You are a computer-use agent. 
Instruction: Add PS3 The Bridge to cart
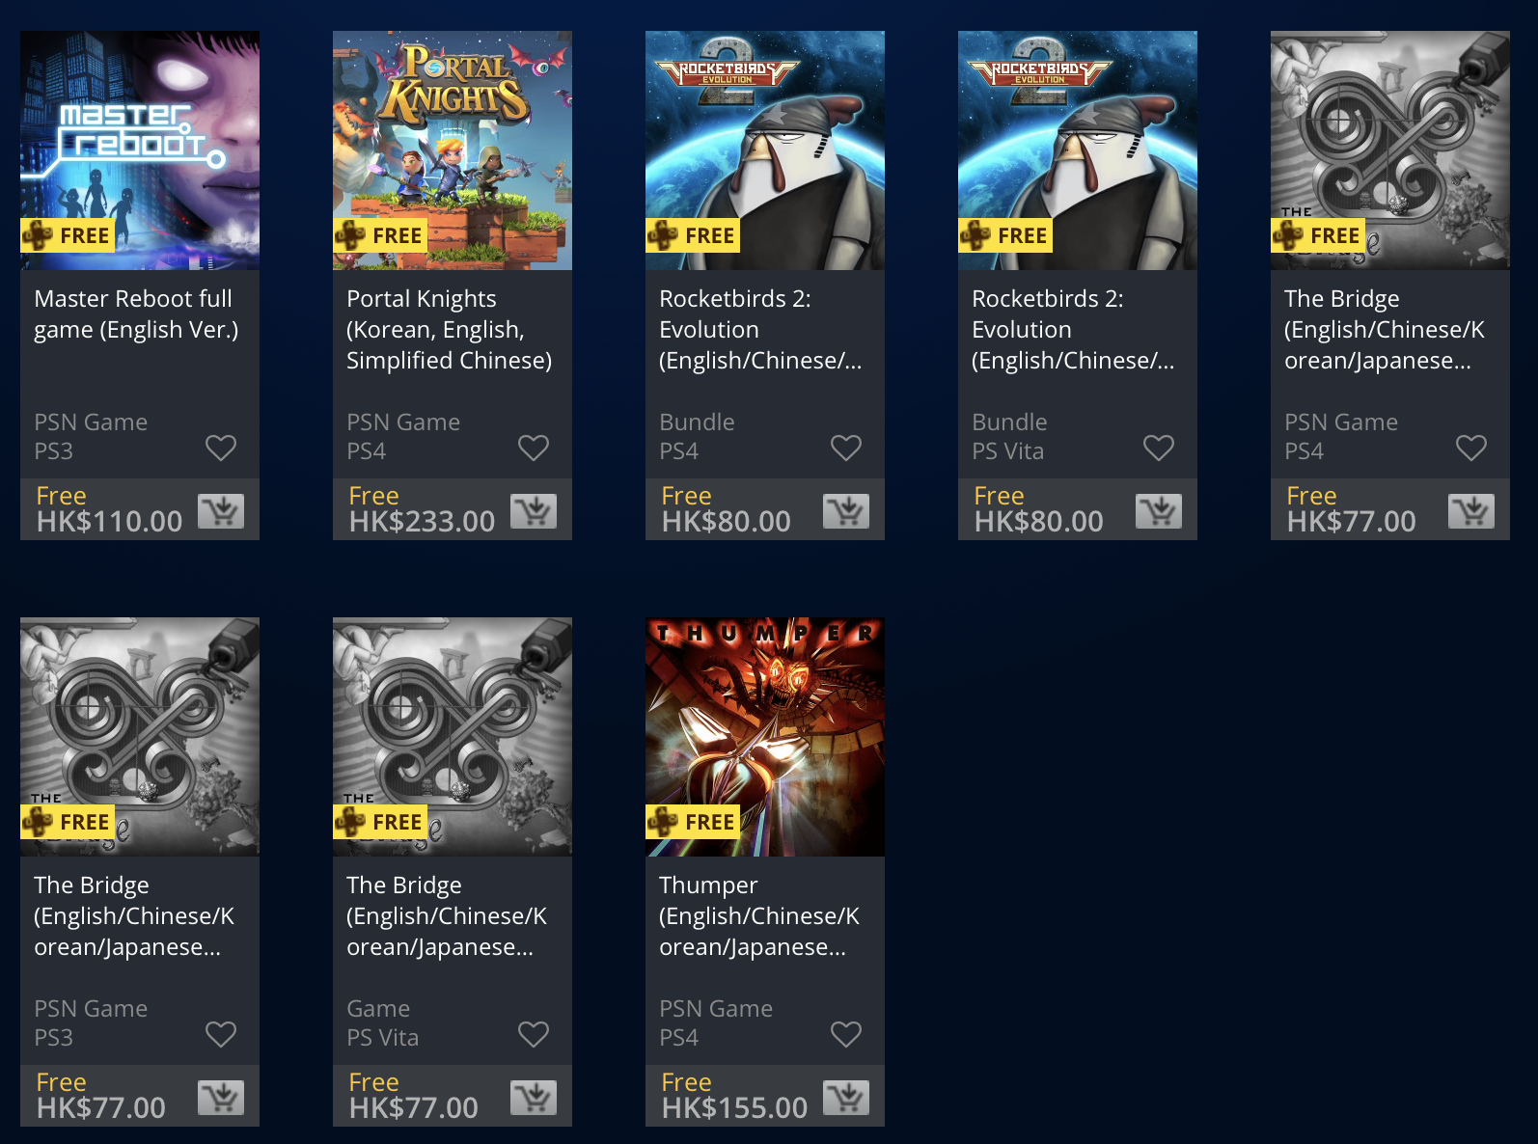point(221,1097)
